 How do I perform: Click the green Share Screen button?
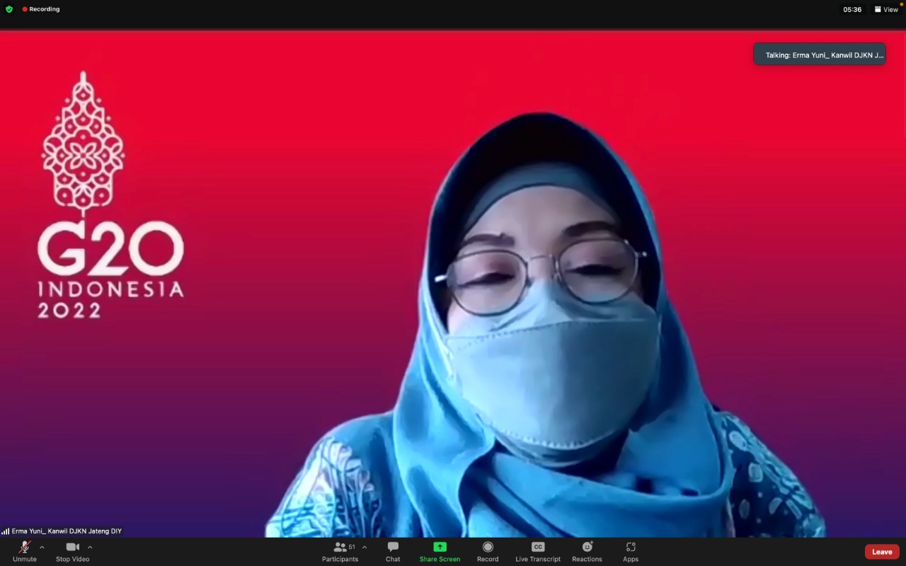440,551
